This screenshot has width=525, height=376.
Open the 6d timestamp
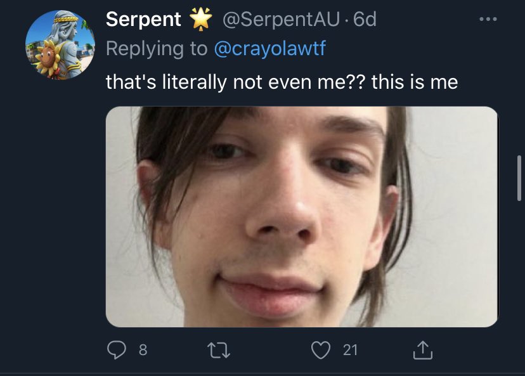tap(365, 20)
